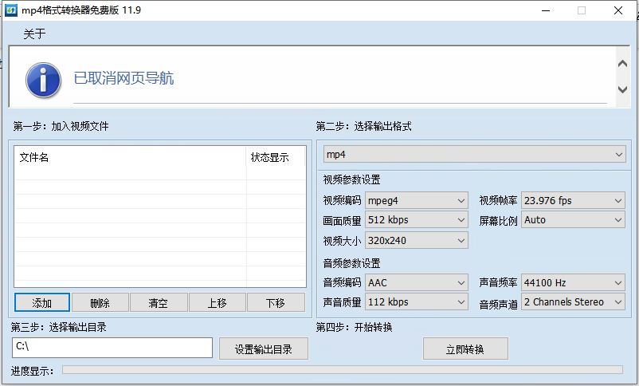Open the 视频大小 320x240 dropdown

click(x=417, y=240)
